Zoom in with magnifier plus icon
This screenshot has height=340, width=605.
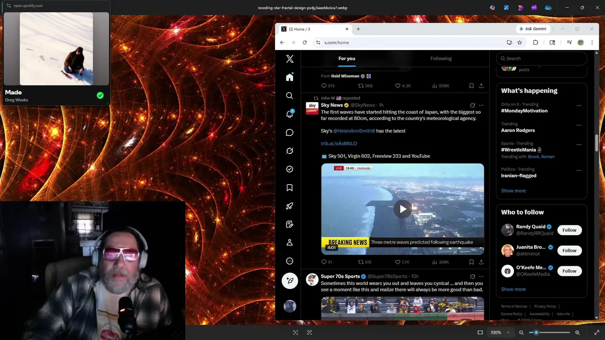(577, 332)
